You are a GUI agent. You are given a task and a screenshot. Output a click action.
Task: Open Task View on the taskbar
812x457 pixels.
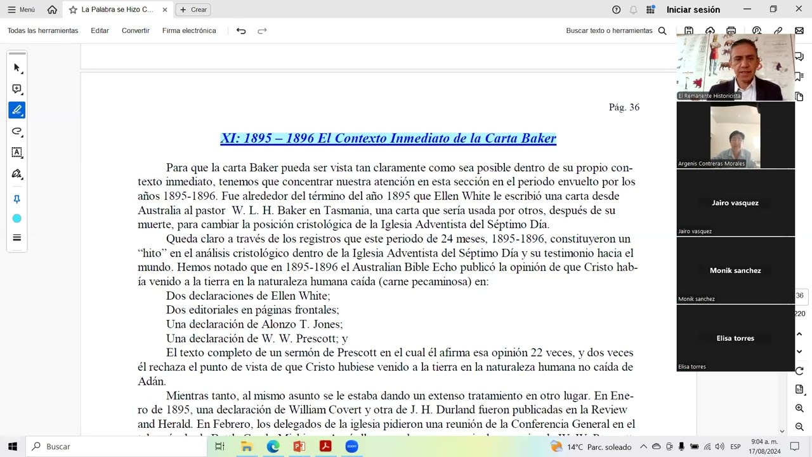[x=220, y=446]
